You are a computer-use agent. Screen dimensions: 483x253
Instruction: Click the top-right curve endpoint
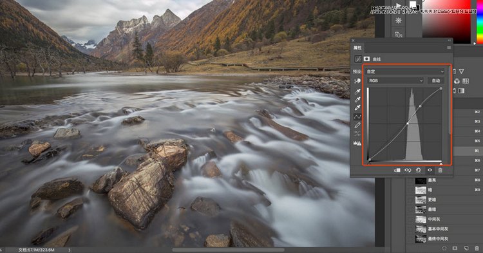[440, 88]
